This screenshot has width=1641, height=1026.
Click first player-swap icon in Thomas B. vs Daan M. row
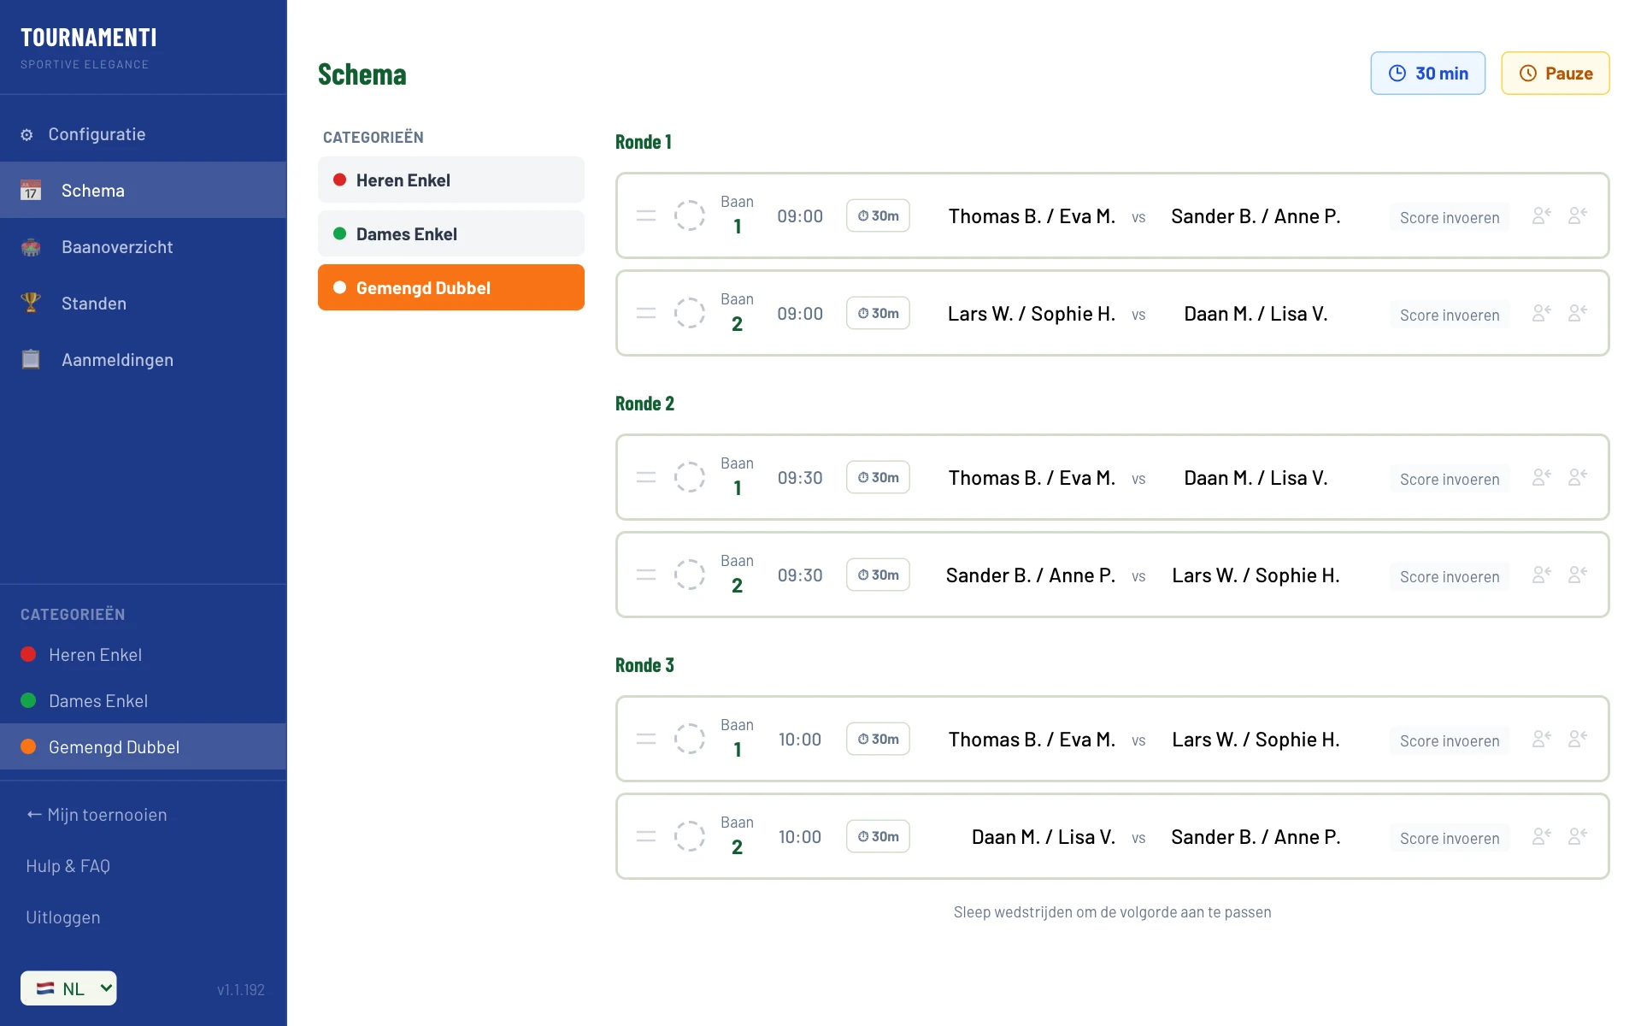1542,477
